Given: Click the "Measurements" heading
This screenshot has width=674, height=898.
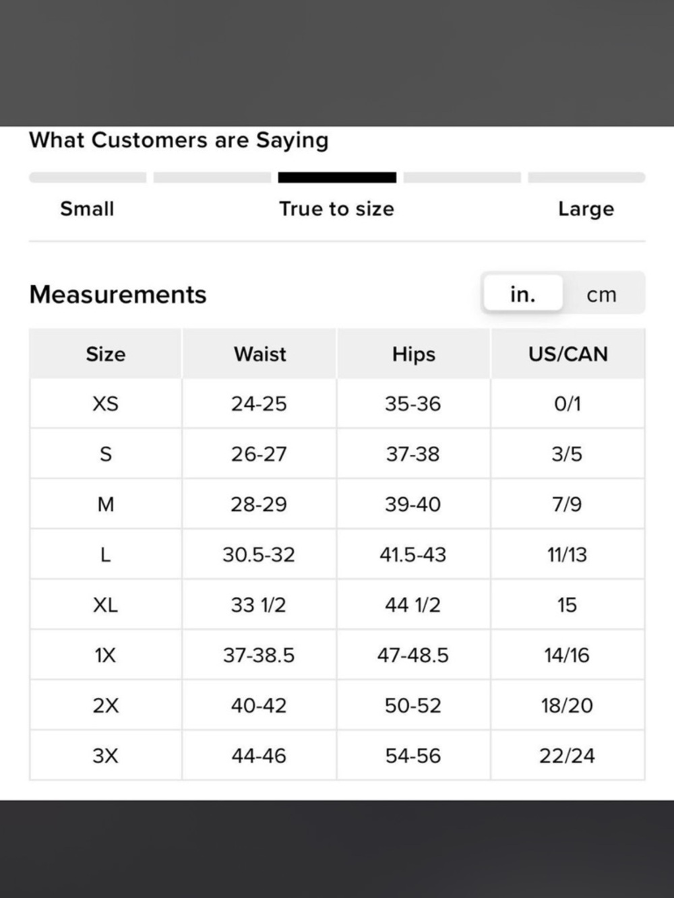Looking at the screenshot, I should tap(118, 294).
